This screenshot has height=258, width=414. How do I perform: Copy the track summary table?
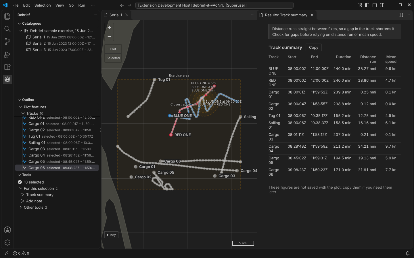(x=314, y=48)
